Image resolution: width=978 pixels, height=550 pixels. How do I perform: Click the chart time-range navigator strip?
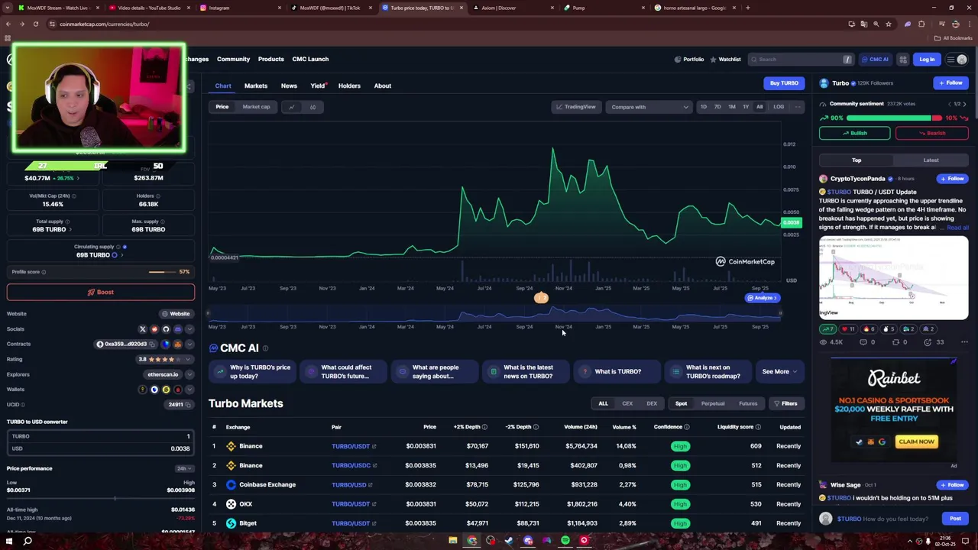[494, 314]
